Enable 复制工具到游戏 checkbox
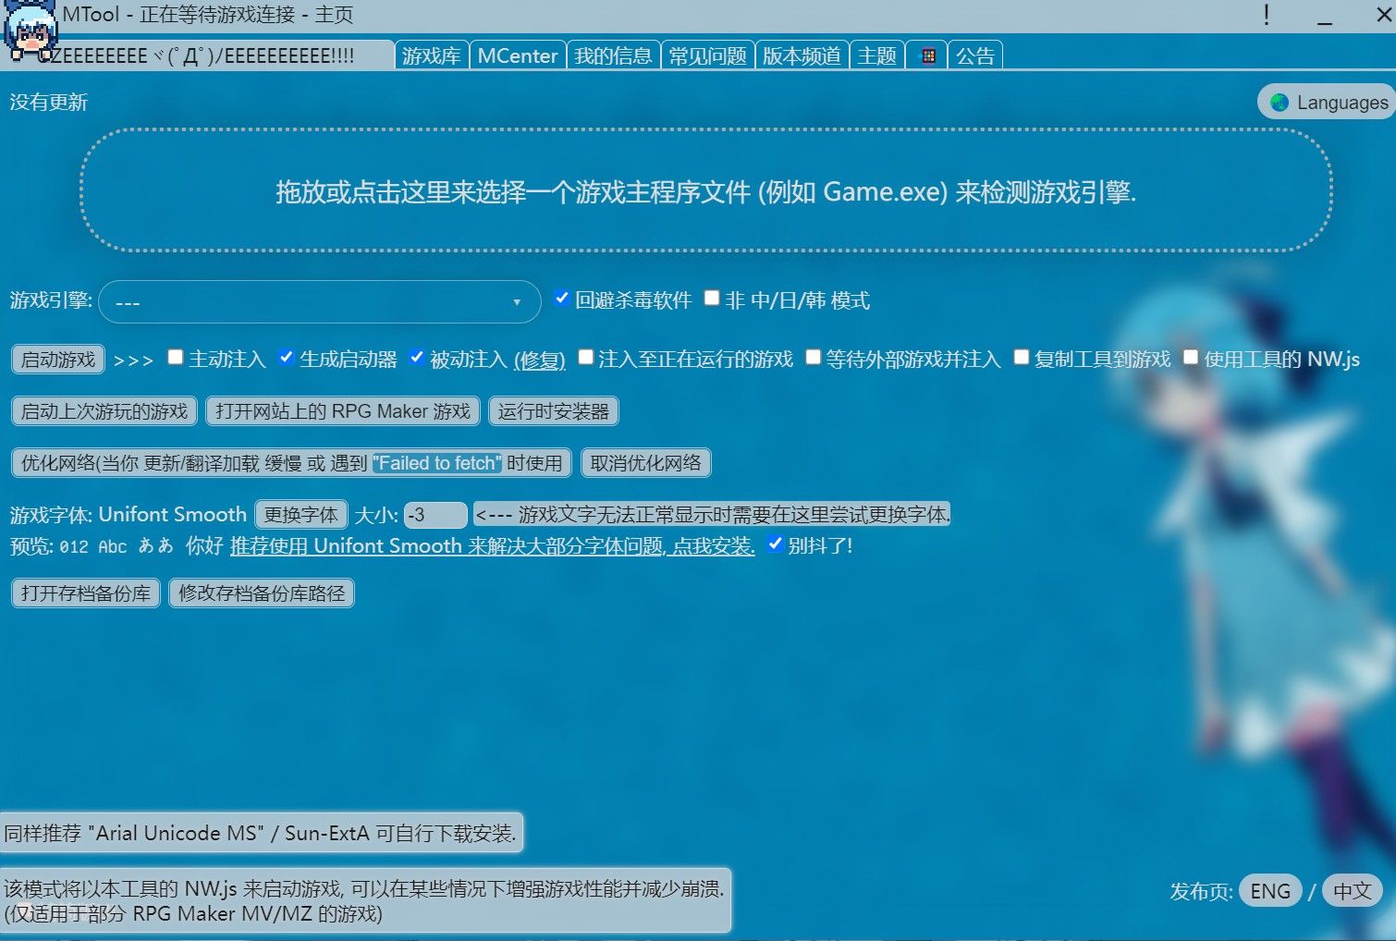The image size is (1396, 941). point(1022,357)
